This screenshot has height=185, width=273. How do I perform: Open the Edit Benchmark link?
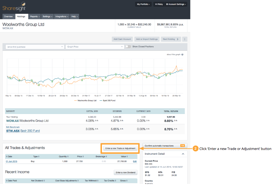pos(13,127)
